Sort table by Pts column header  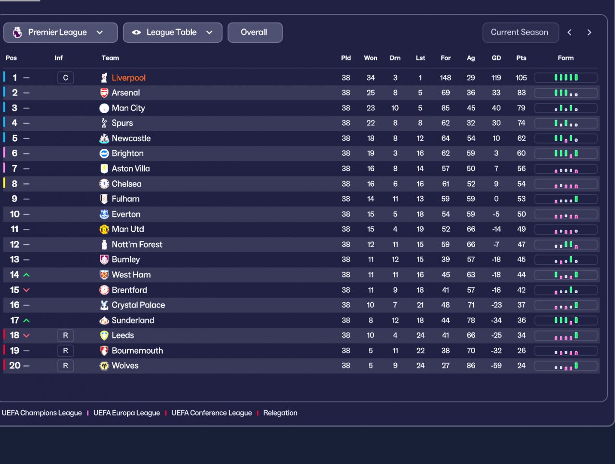[x=521, y=58]
